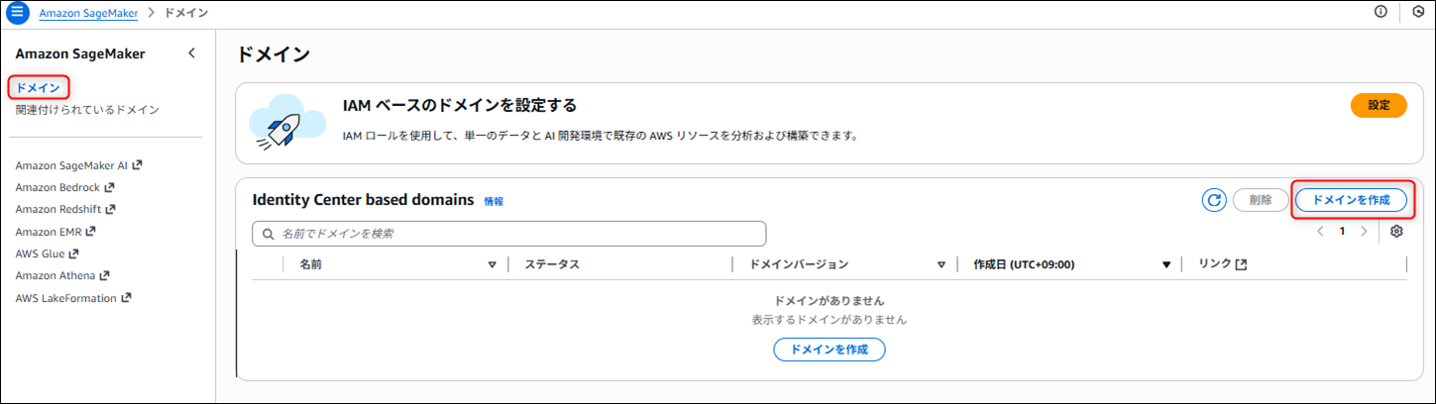Sort by 名前 column arrow
This screenshot has height=404, width=1436.
pyautogui.click(x=492, y=264)
